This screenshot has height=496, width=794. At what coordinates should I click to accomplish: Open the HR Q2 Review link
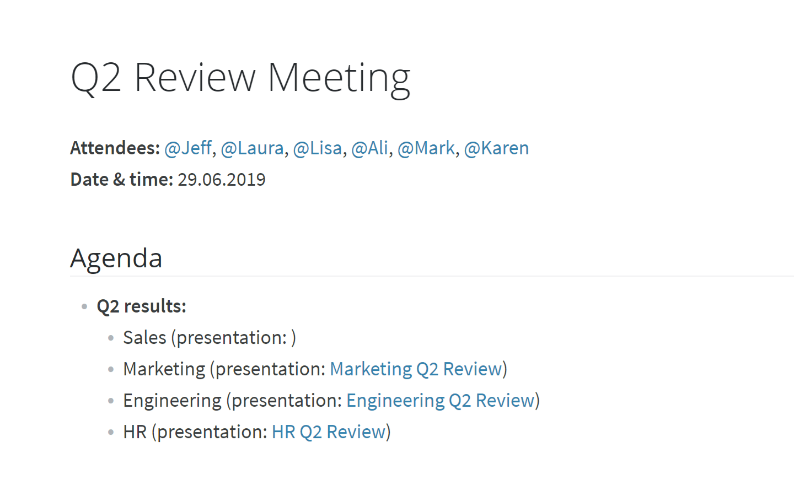(x=329, y=432)
